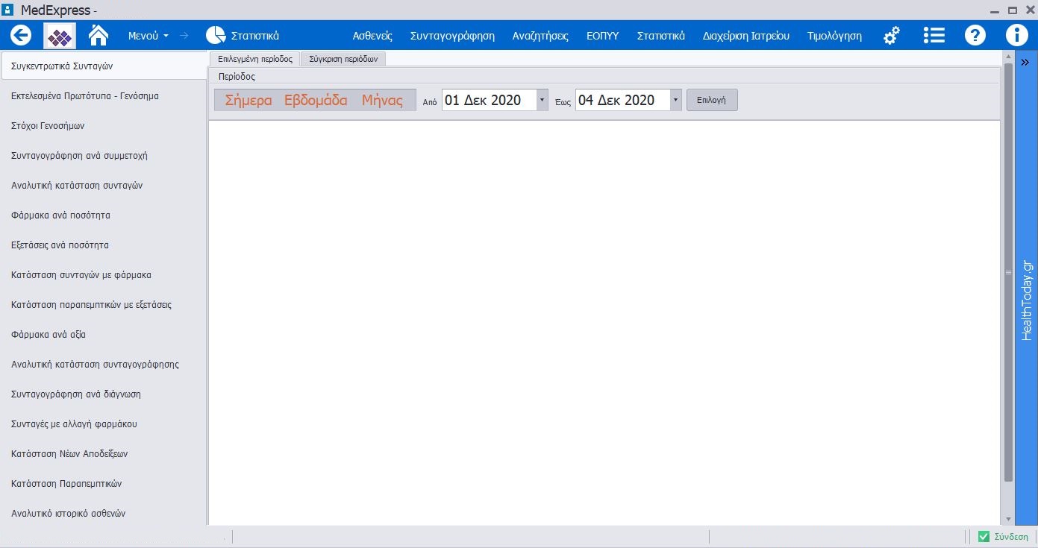The height and width of the screenshot is (548, 1038).
Task: Open ΕΟΠΥΥ menu item
Action: tap(603, 36)
